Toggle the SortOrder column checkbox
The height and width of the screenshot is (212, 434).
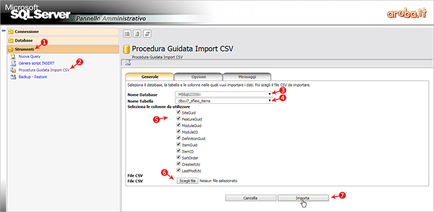click(178, 158)
